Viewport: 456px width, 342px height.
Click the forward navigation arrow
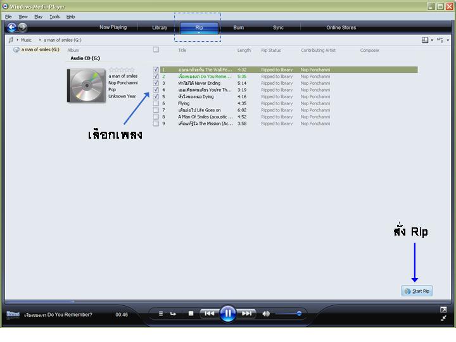click(x=22, y=27)
